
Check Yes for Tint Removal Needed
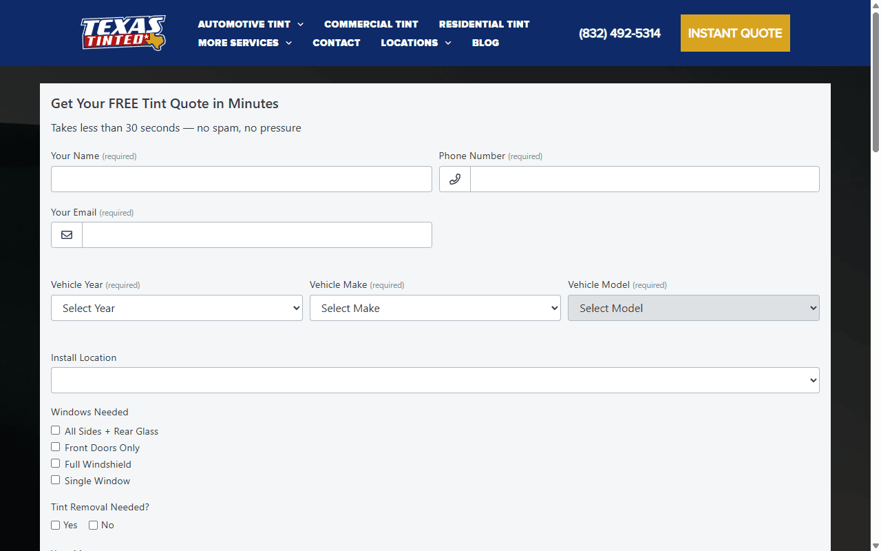[56, 526]
